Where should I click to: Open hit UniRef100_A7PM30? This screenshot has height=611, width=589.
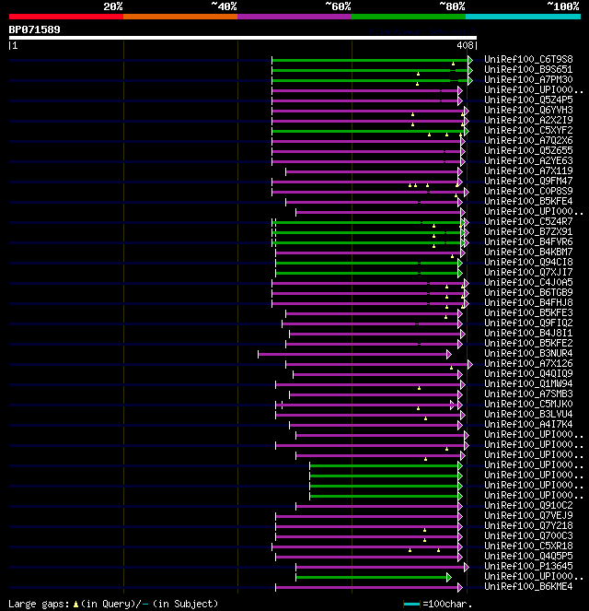coord(528,79)
